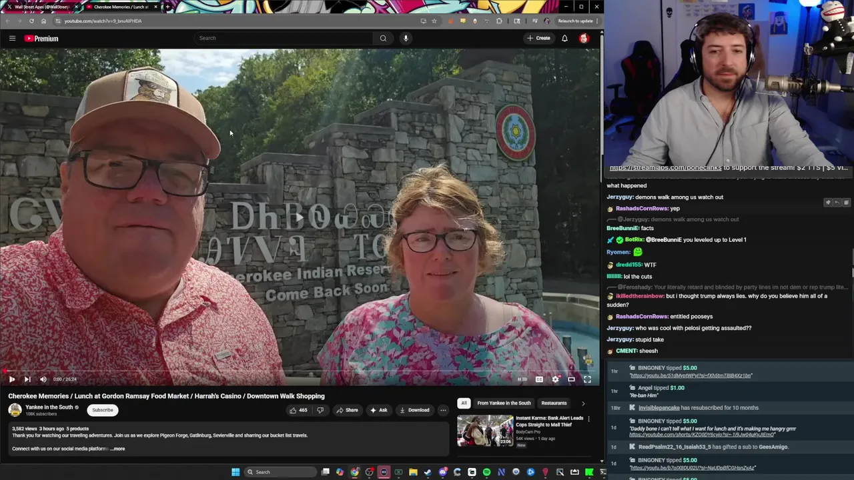
Task: Focus the YouTube search box
Action: [284, 38]
